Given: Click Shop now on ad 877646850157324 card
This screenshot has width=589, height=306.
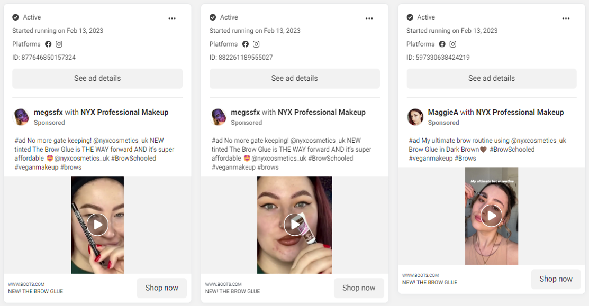Looking at the screenshot, I should point(162,288).
